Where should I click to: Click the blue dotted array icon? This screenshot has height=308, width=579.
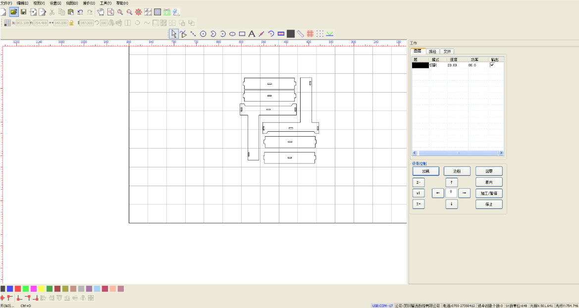[320, 34]
